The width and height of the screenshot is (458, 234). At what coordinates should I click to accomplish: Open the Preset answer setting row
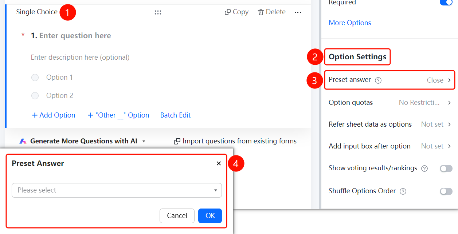(x=390, y=80)
